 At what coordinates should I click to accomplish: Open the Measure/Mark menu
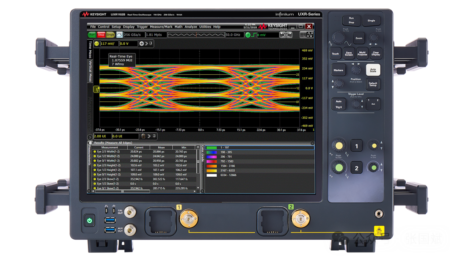(x=161, y=27)
